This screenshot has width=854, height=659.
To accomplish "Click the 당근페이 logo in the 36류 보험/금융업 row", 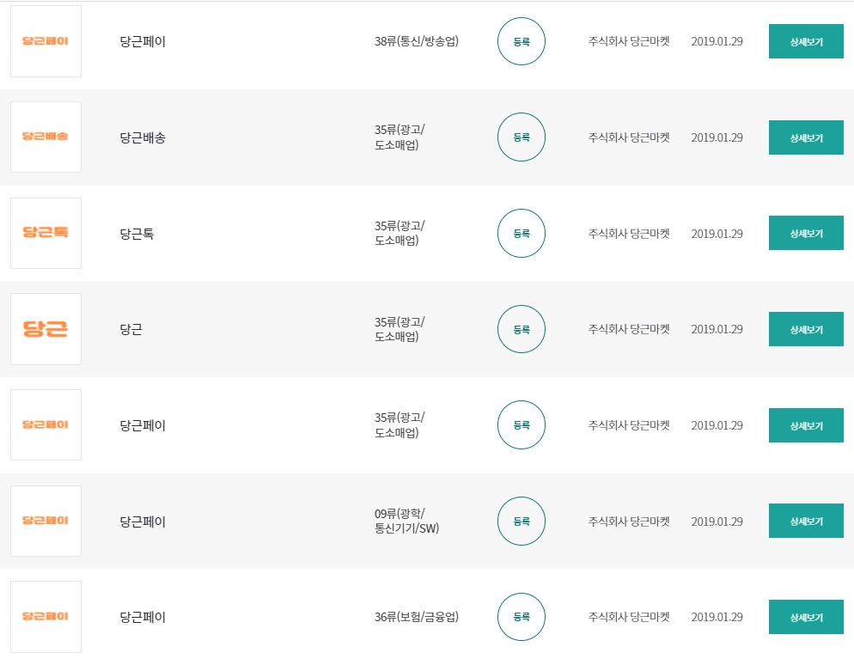I will [46, 616].
